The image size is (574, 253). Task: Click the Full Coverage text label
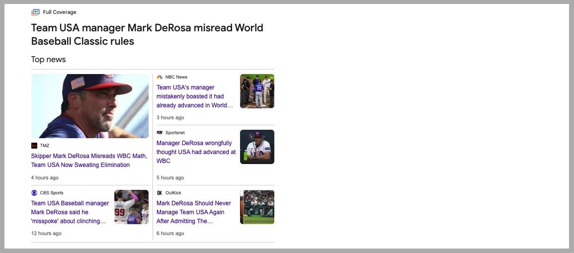tap(60, 12)
